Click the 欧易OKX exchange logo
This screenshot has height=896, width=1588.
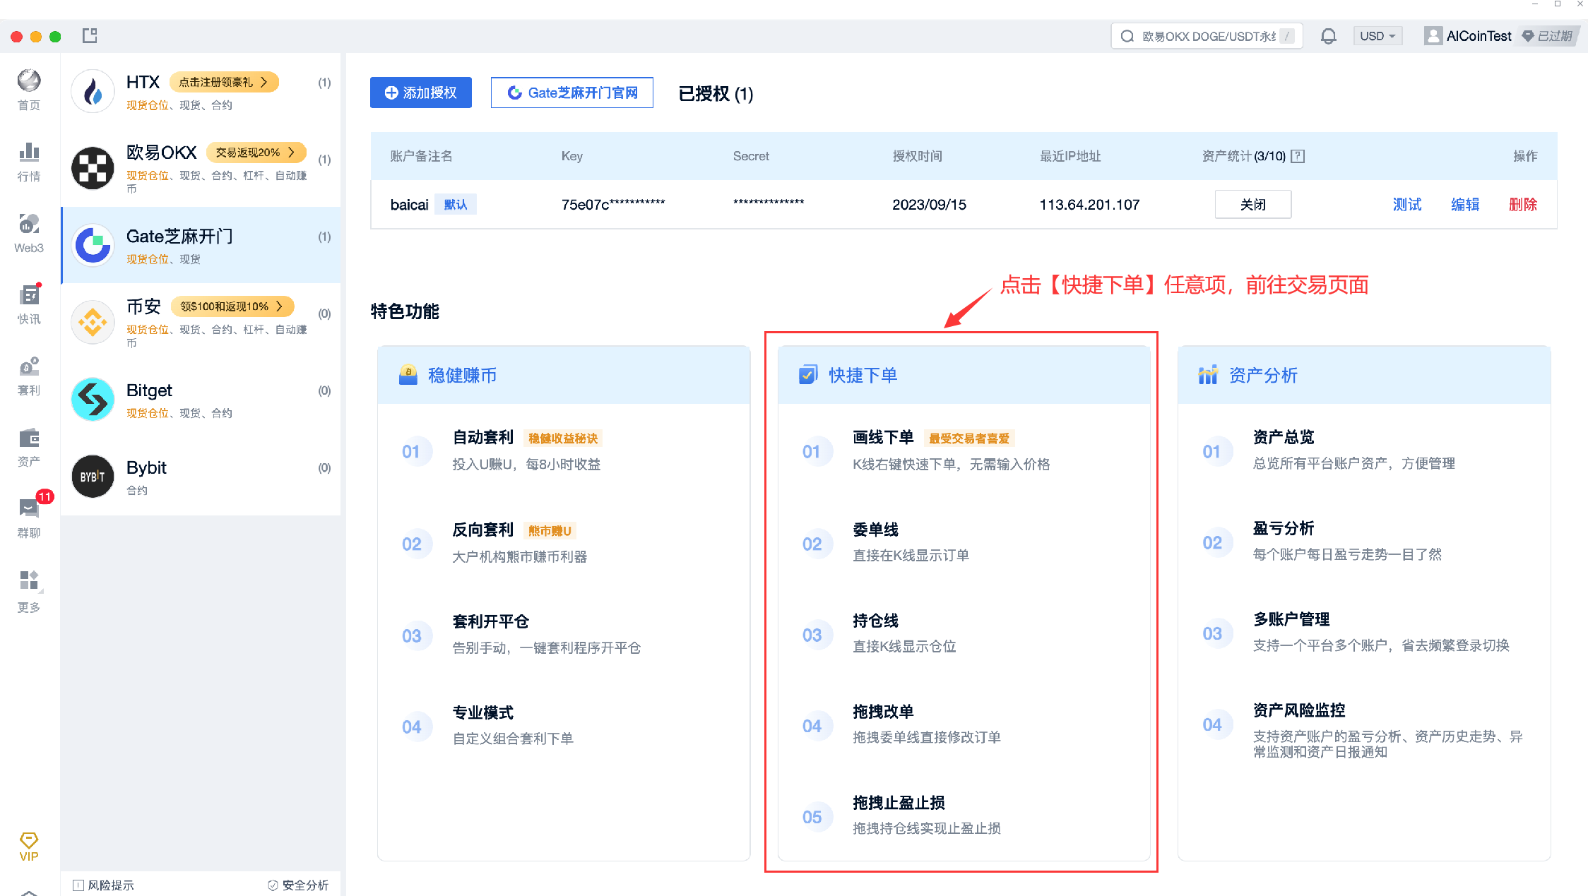pyautogui.click(x=93, y=168)
